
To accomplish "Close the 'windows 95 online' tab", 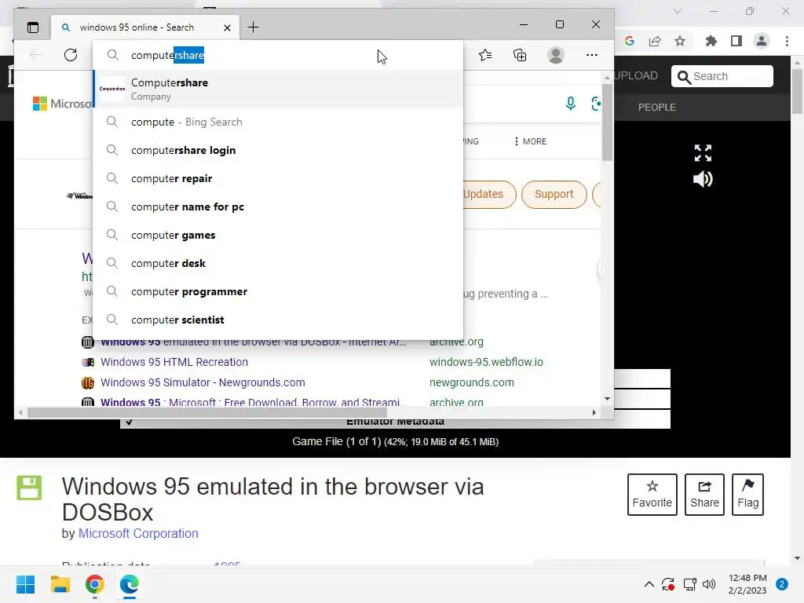I will (x=227, y=27).
